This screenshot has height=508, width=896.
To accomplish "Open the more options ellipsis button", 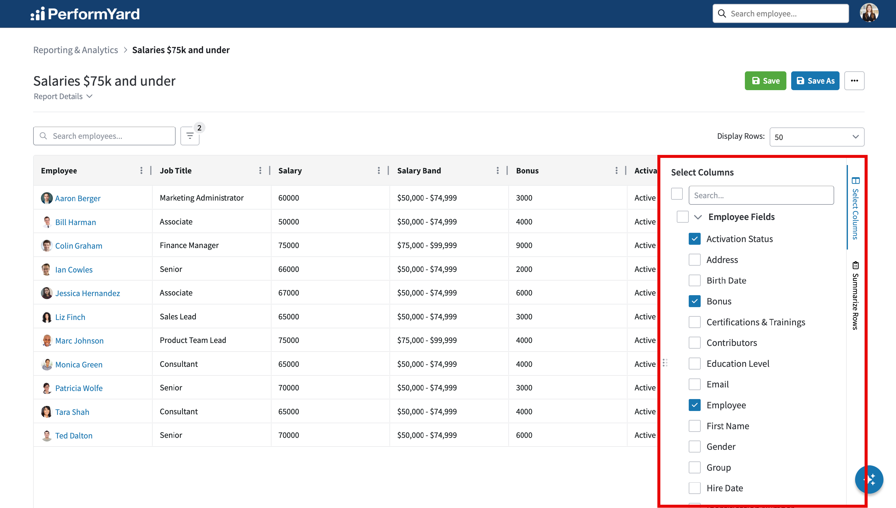I will tap(854, 81).
